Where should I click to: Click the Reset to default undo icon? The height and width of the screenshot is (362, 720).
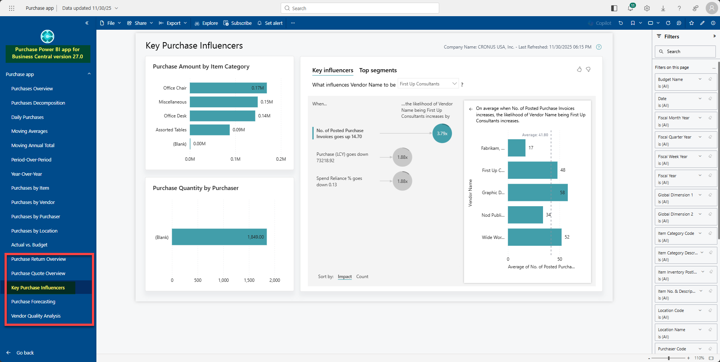(621, 23)
